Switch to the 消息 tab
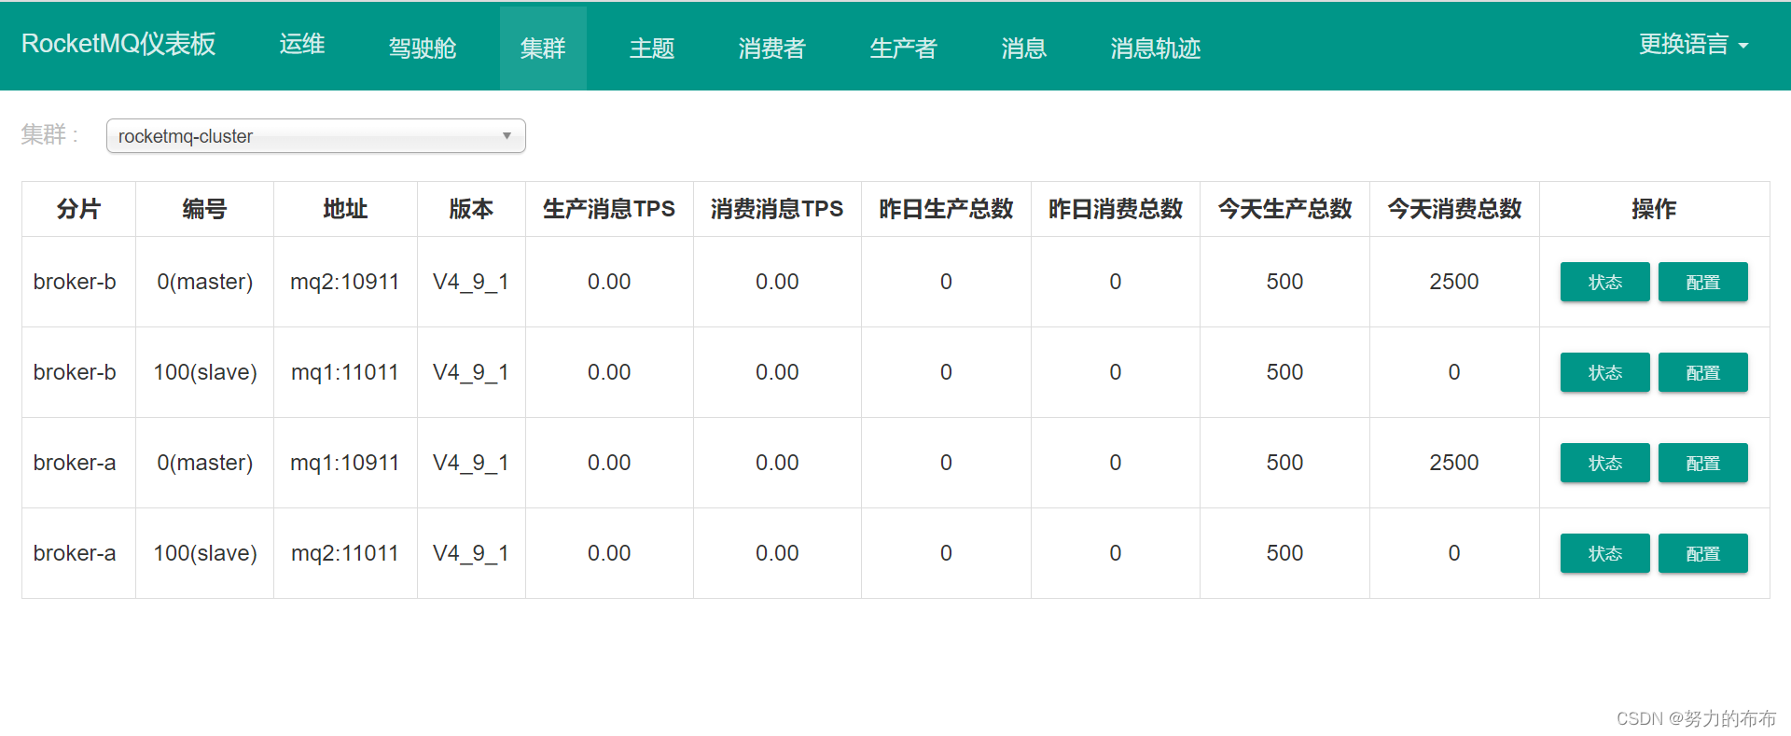This screenshot has height=736, width=1791. 1024,48
